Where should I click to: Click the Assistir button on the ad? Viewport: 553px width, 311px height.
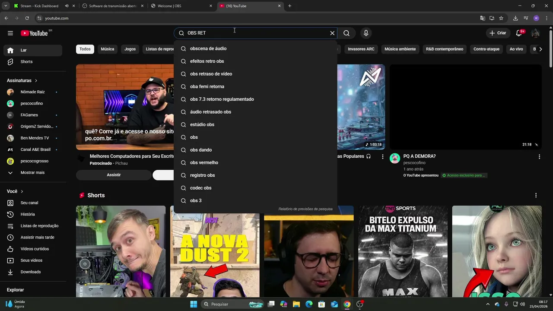pos(114,175)
